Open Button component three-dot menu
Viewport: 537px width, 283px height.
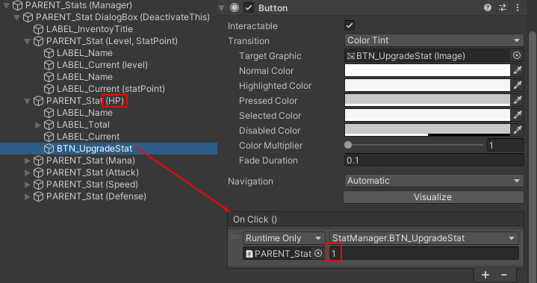click(x=518, y=8)
